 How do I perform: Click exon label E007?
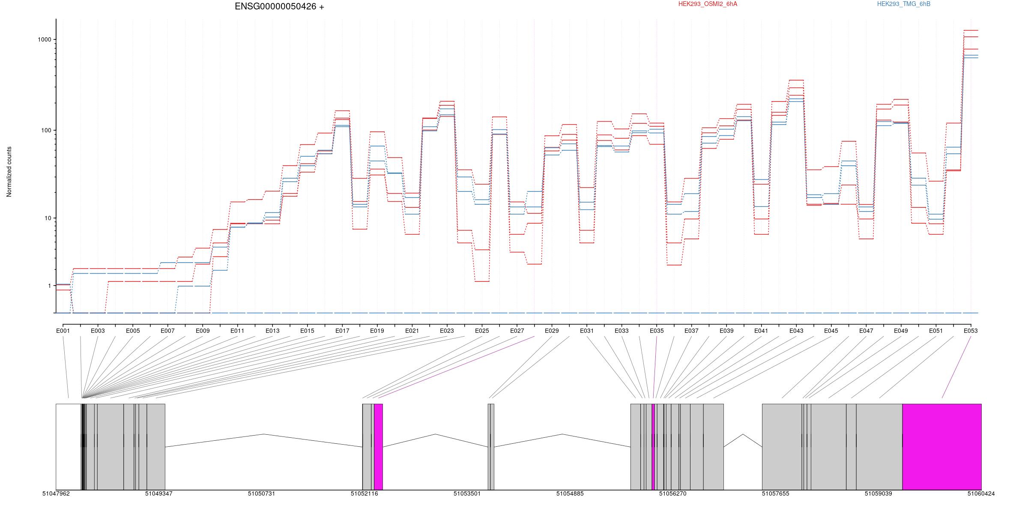click(x=167, y=331)
